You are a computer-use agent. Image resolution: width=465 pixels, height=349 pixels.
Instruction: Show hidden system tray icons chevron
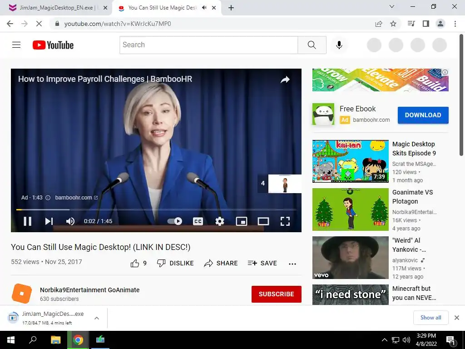(x=384, y=340)
